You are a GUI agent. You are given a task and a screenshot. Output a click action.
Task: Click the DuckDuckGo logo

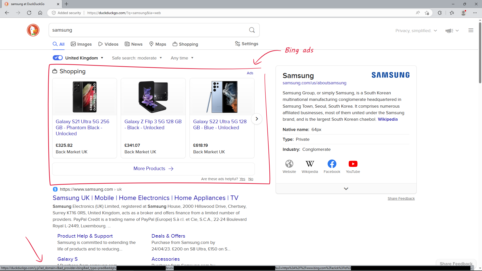click(33, 30)
